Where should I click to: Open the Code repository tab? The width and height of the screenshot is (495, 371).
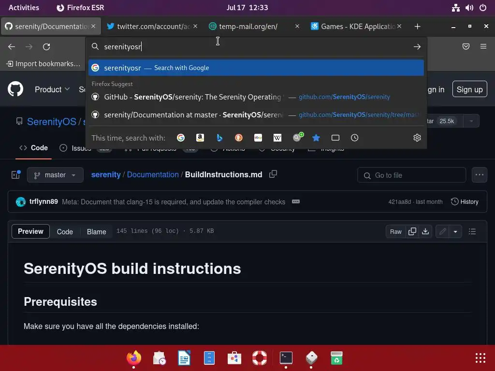tap(33, 148)
